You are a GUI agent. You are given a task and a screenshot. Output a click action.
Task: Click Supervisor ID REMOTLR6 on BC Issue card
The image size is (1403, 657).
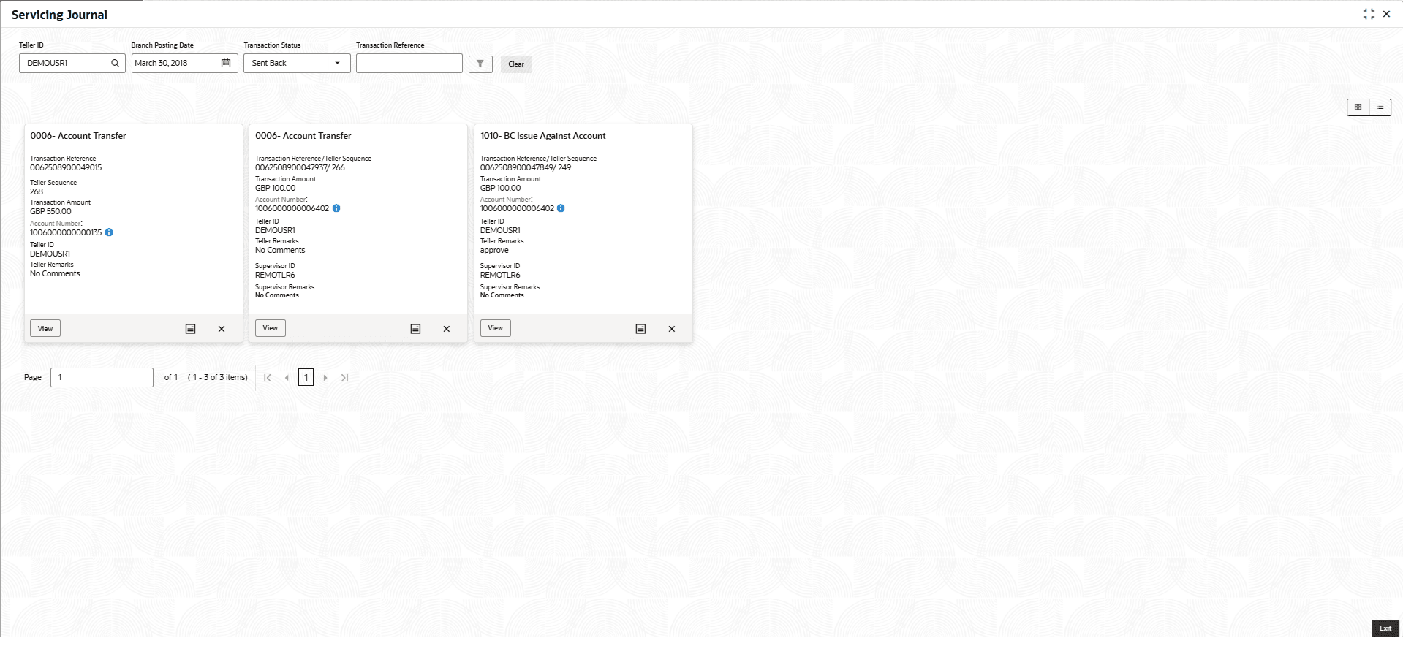[500, 275]
